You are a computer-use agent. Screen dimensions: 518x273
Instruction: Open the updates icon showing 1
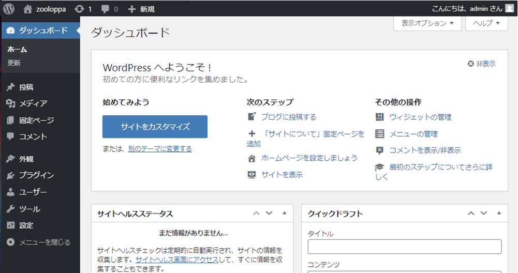(79, 9)
